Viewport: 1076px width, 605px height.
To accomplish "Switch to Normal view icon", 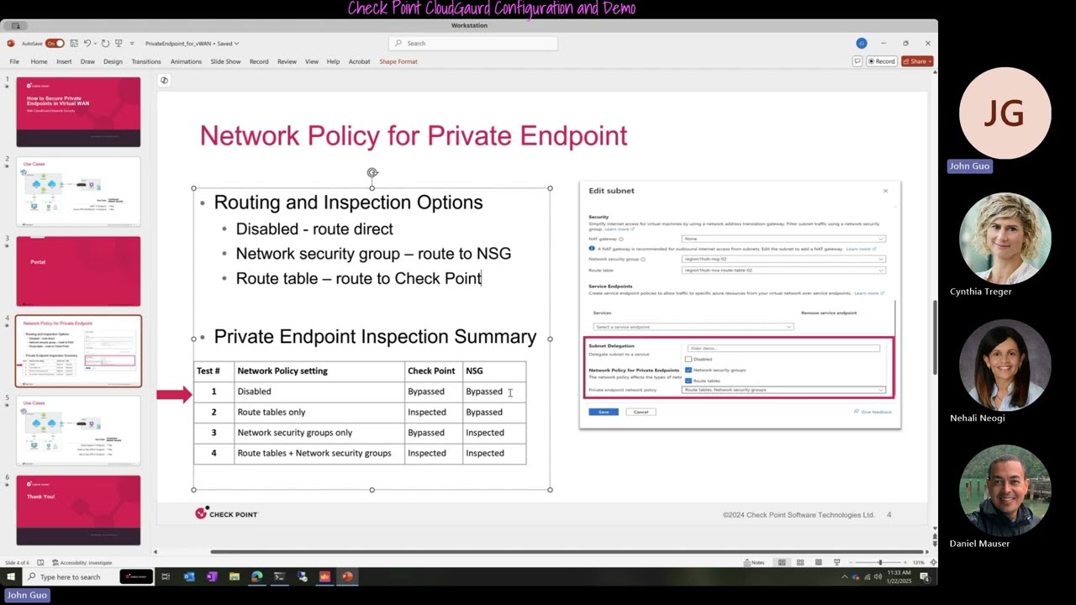I will tap(782, 562).
